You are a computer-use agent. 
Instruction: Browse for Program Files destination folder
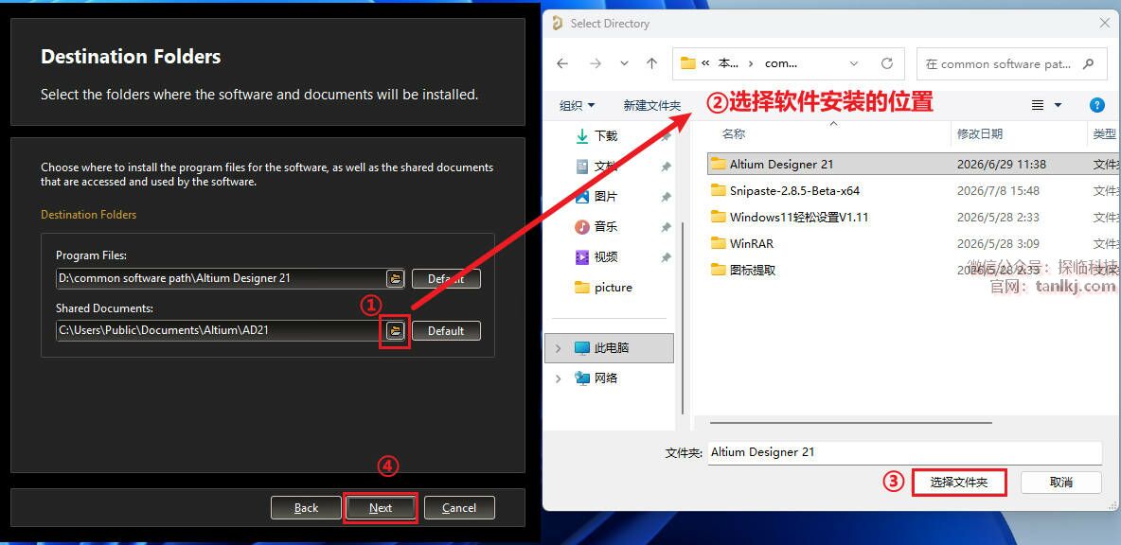[x=396, y=278]
